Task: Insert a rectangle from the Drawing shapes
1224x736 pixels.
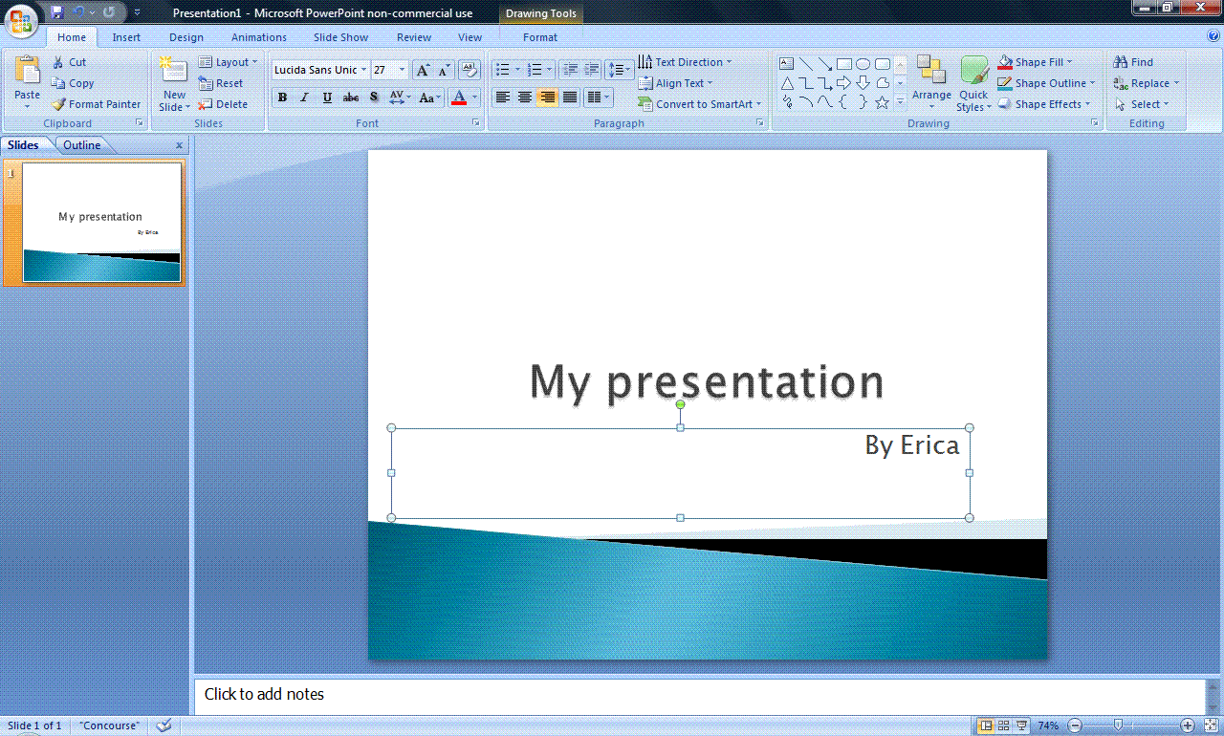Action: click(843, 62)
